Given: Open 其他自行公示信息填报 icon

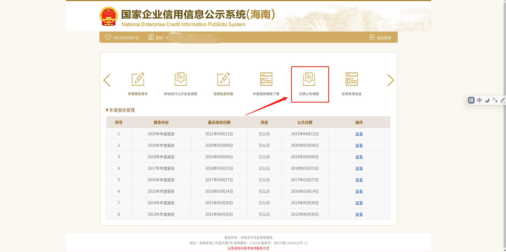Looking at the screenshot, I should click(180, 79).
